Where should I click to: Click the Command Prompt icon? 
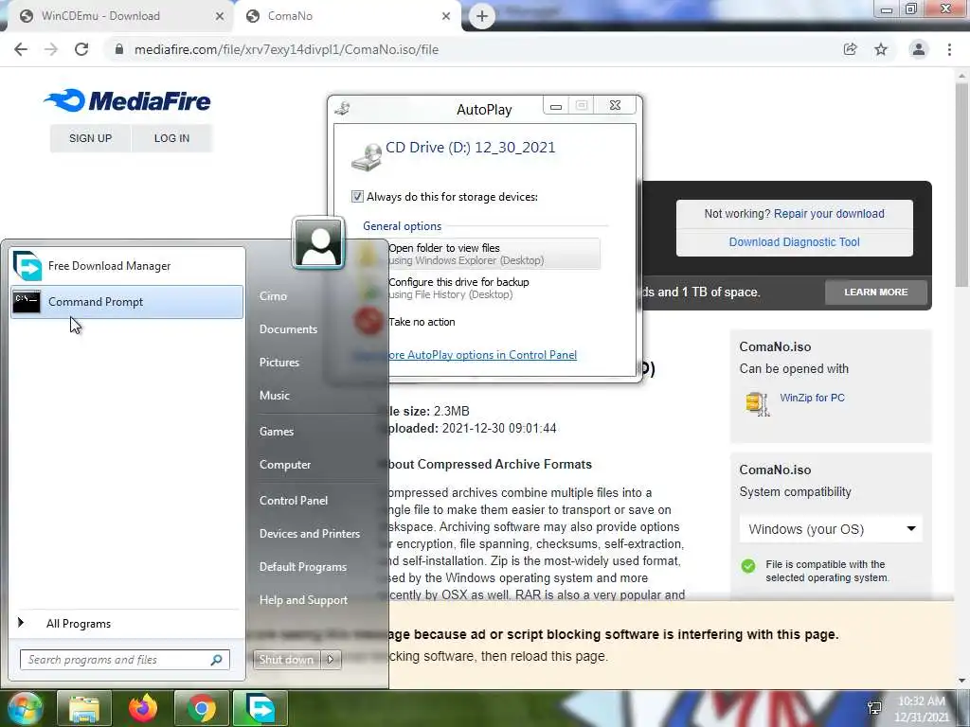click(x=27, y=302)
